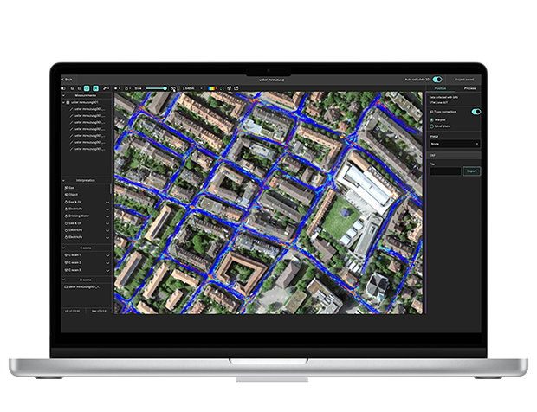Switch to the Process tab
The height and width of the screenshot is (412, 537).
(x=469, y=88)
